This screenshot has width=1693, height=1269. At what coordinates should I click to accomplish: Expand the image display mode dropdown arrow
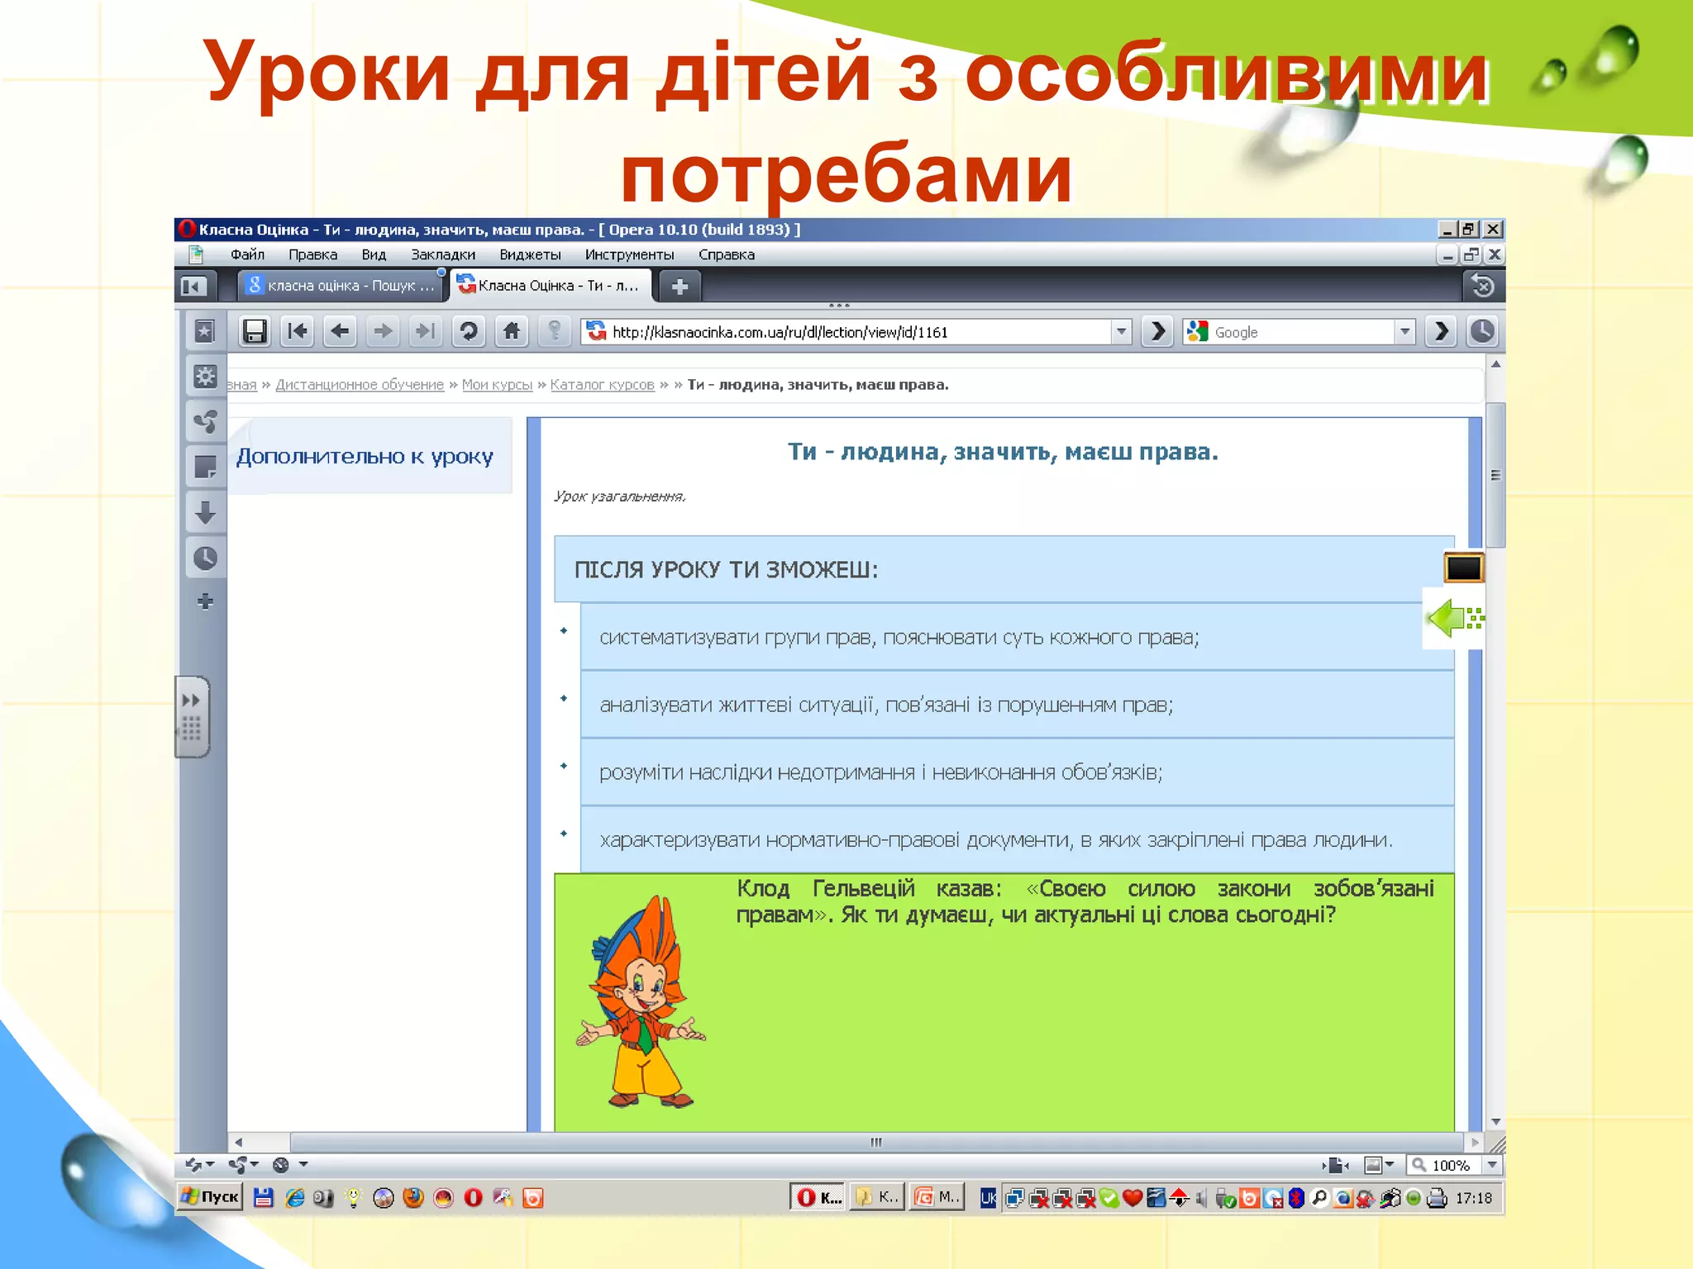1390,1165
